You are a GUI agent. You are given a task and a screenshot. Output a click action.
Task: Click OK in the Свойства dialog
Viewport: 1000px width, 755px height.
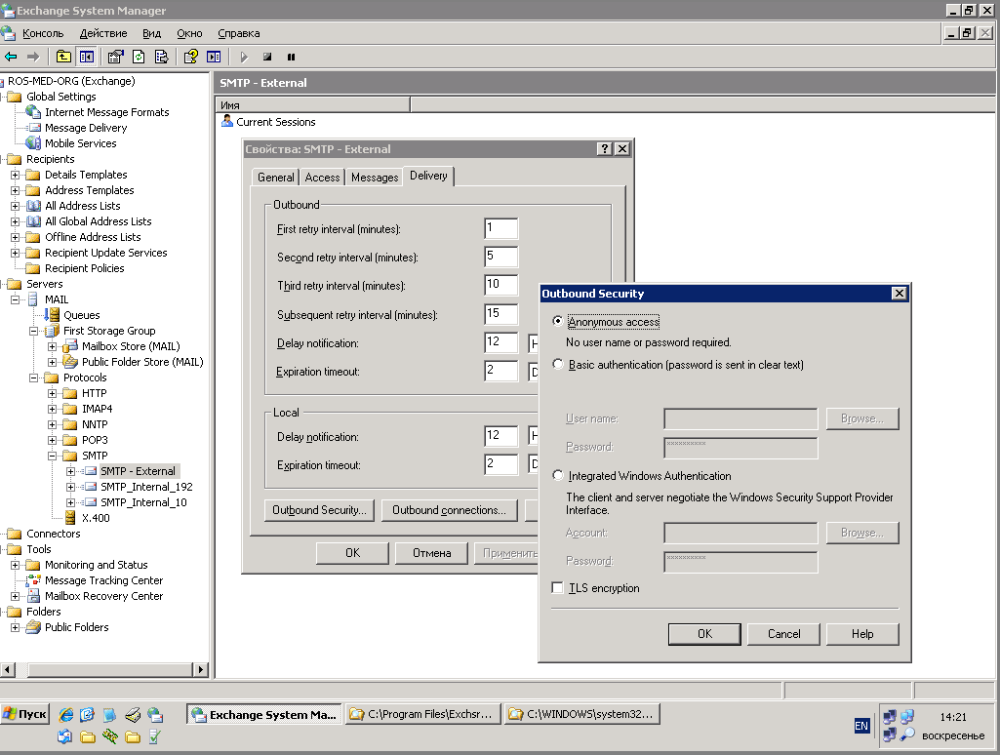352,553
